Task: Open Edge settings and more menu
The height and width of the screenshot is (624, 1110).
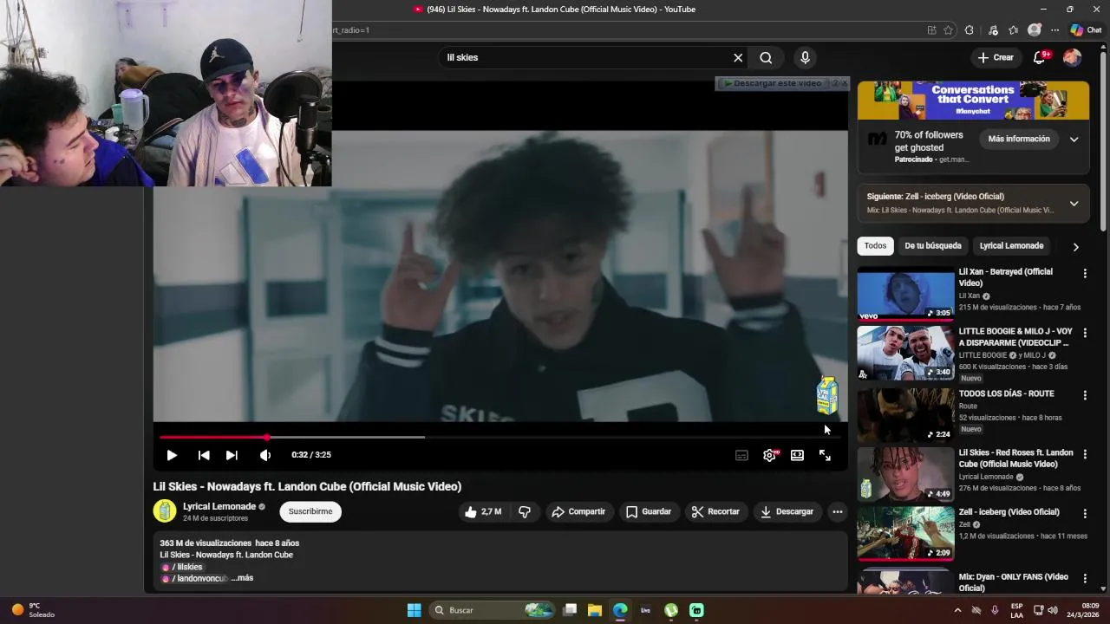Action: (1054, 29)
